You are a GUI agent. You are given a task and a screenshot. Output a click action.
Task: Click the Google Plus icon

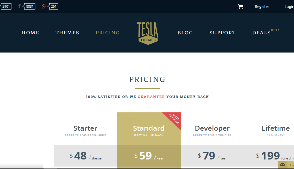click(44, 6)
